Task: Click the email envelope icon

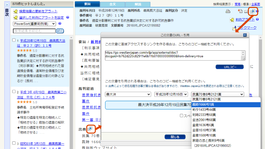Action: click(x=246, y=12)
